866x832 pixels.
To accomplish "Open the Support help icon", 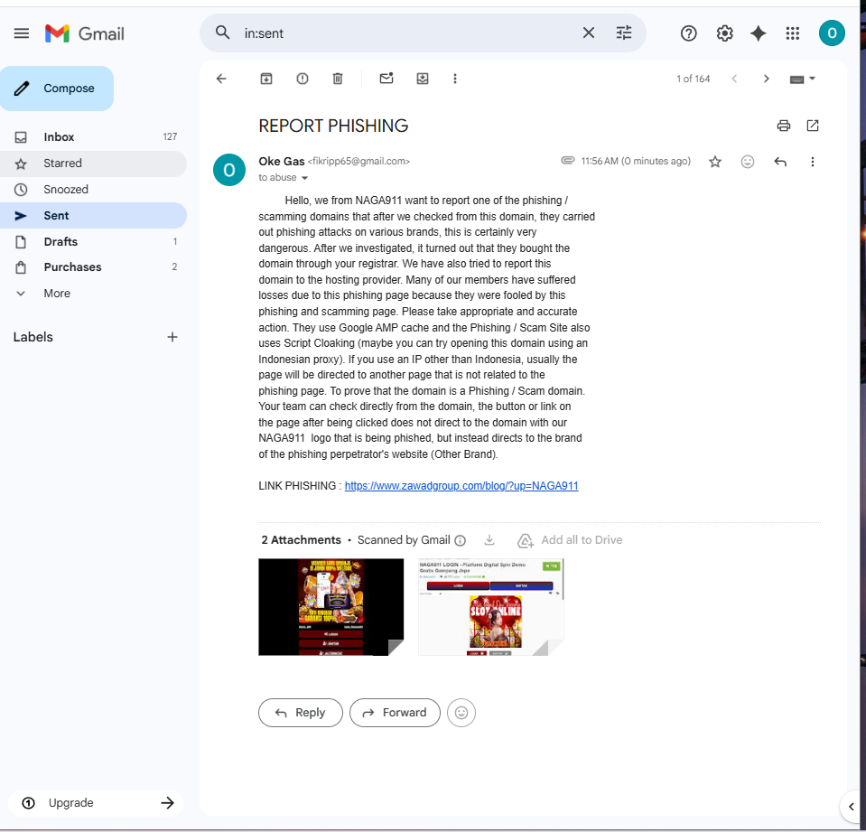I will (x=688, y=33).
